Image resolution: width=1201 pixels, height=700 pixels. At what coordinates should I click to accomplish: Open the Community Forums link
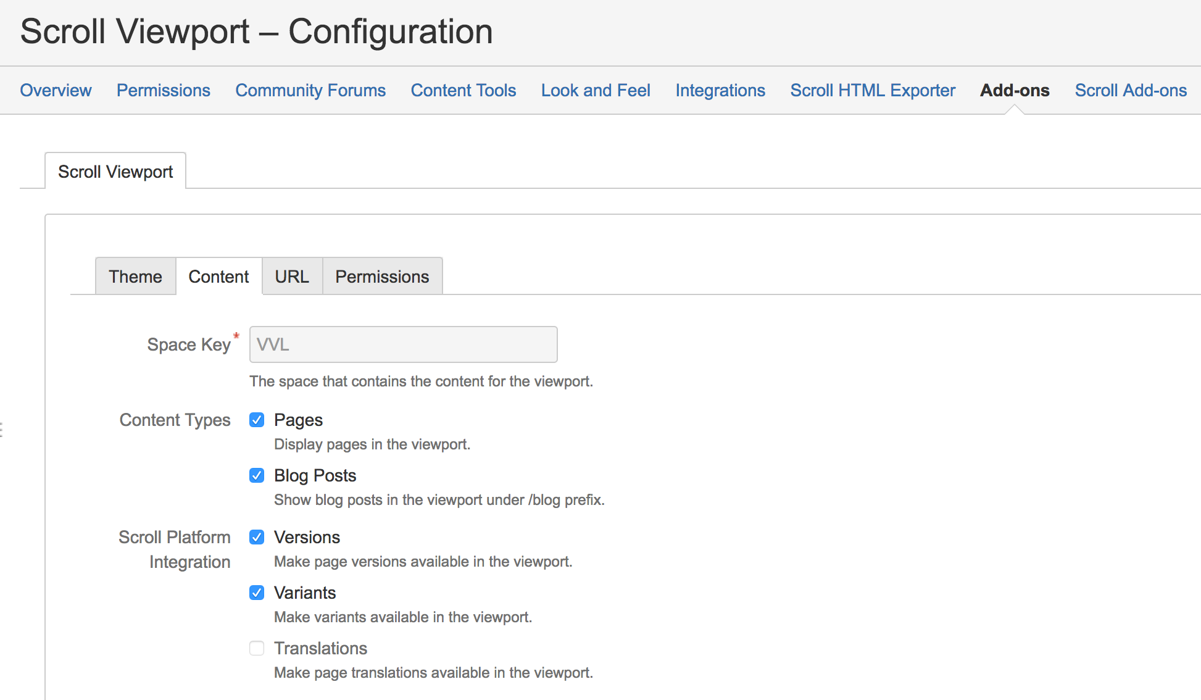click(x=310, y=90)
